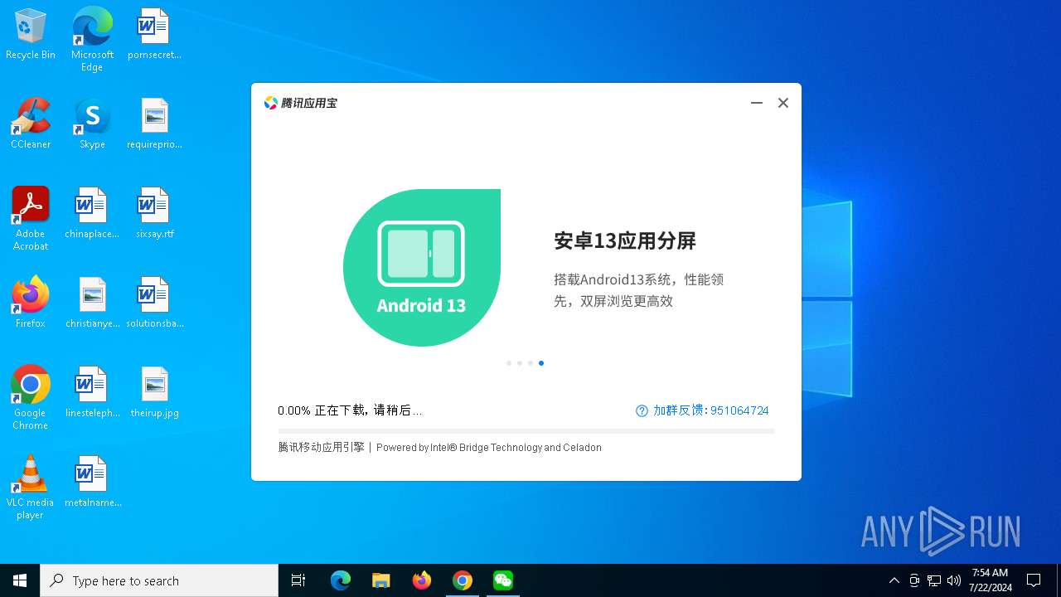
Task: Minimize the 腾讯应用宝 installer window
Action: [757, 103]
